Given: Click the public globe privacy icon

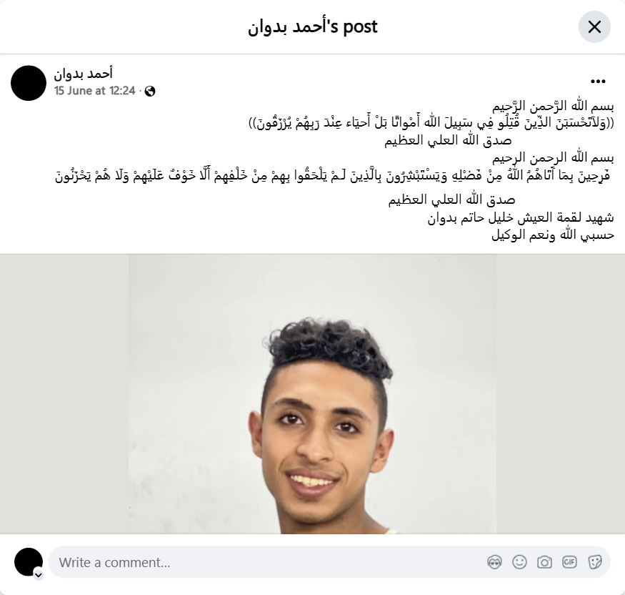Looking at the screenshot, I should tap(150, 92).
